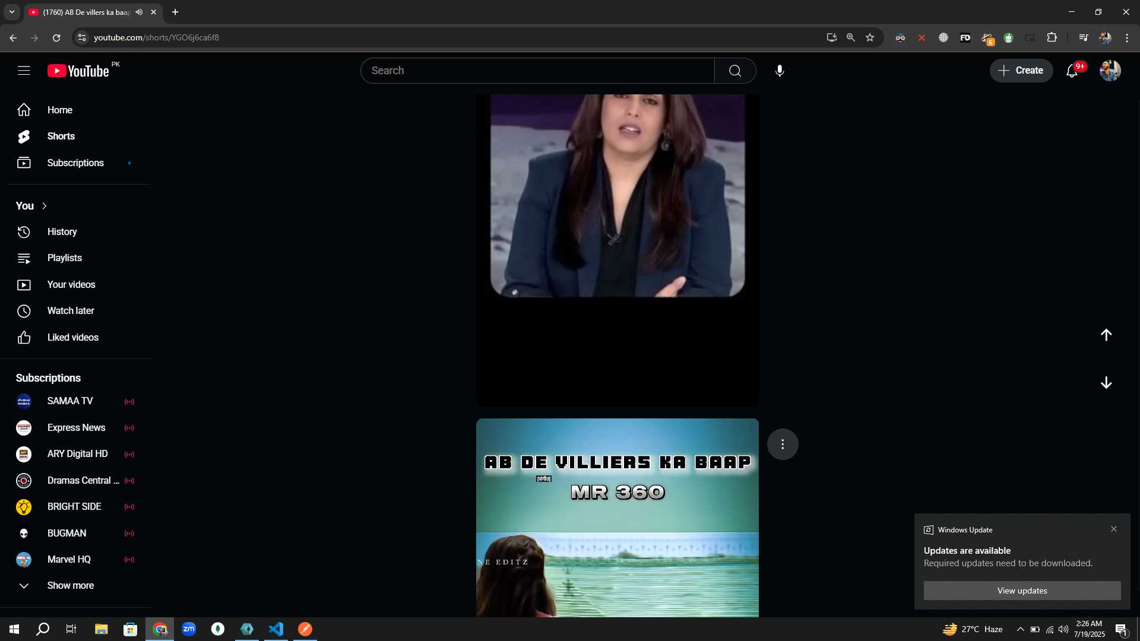Bookmark this page star
The width and height of the screenshot is (1140, 641).
(x=870, y=37)
